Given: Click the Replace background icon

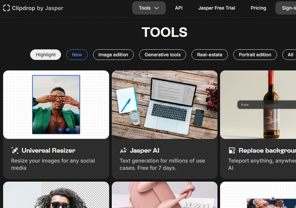Looking at the screenshot, I should pos(232,151).
